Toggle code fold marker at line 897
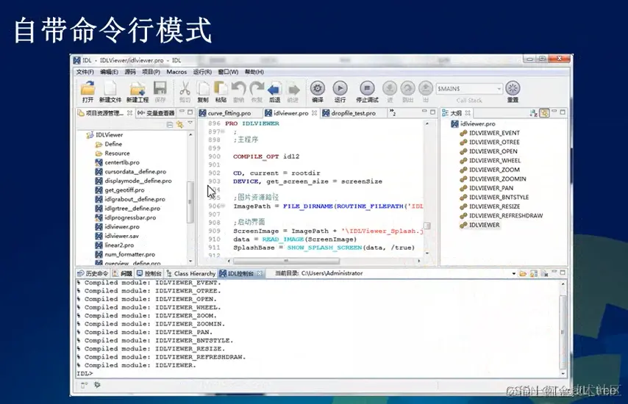Image resolution: width=628 pixels, height=404 pixels. (x=223, y=131)
